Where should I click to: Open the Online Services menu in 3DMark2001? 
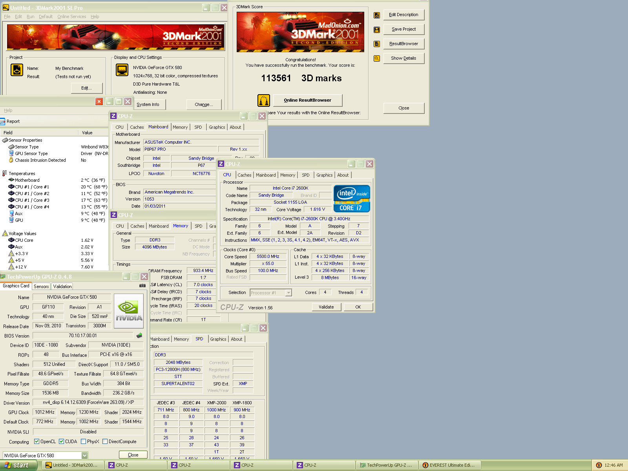coord(71,16)
